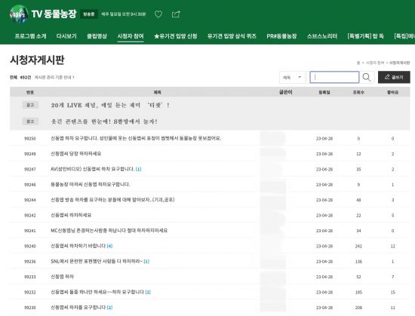Open post 99241 starting with MC신동엽님
Screen dimensions: 415x316
click(x=109, y=230)
